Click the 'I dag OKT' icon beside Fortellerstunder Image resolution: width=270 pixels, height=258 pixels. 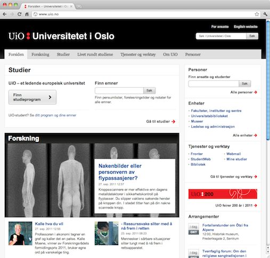[193, 229]
